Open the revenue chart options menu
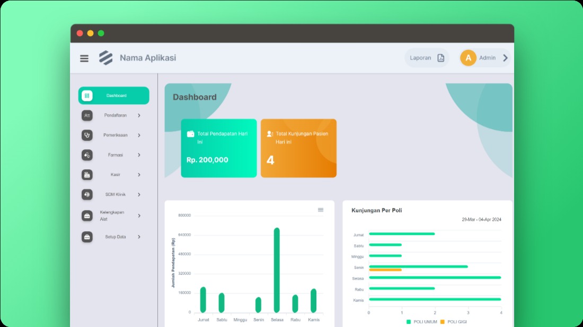Screen dimensions: 583x327 pos(321,210)
